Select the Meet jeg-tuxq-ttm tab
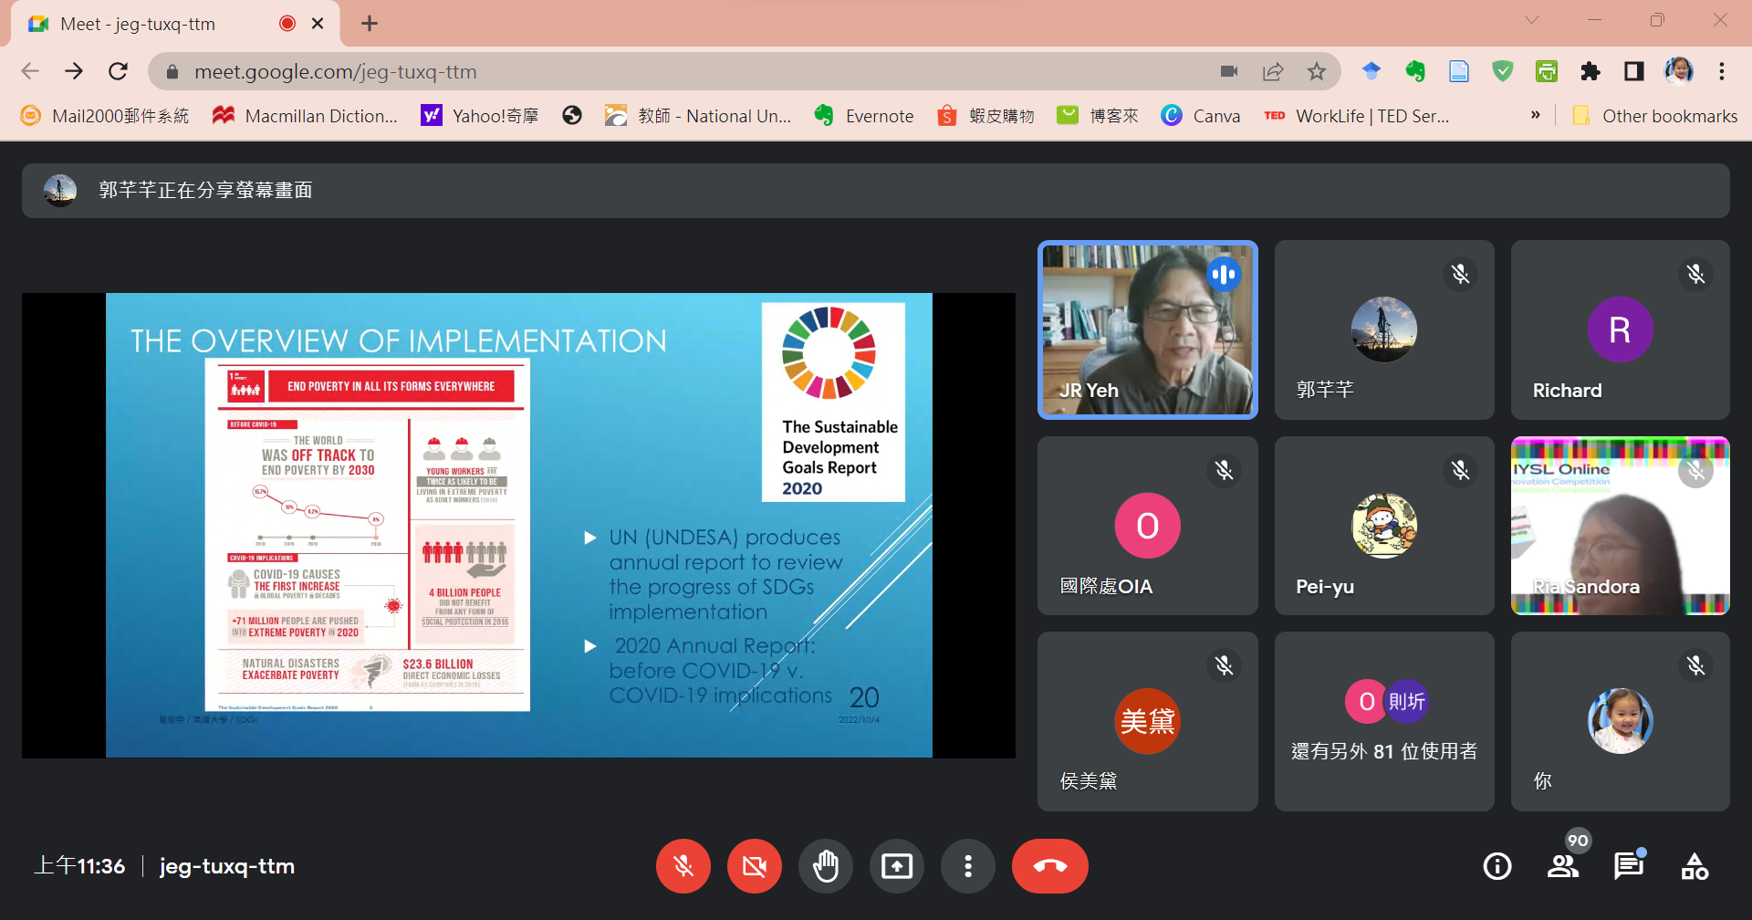The image size is (1752, 920). point(137,24)
